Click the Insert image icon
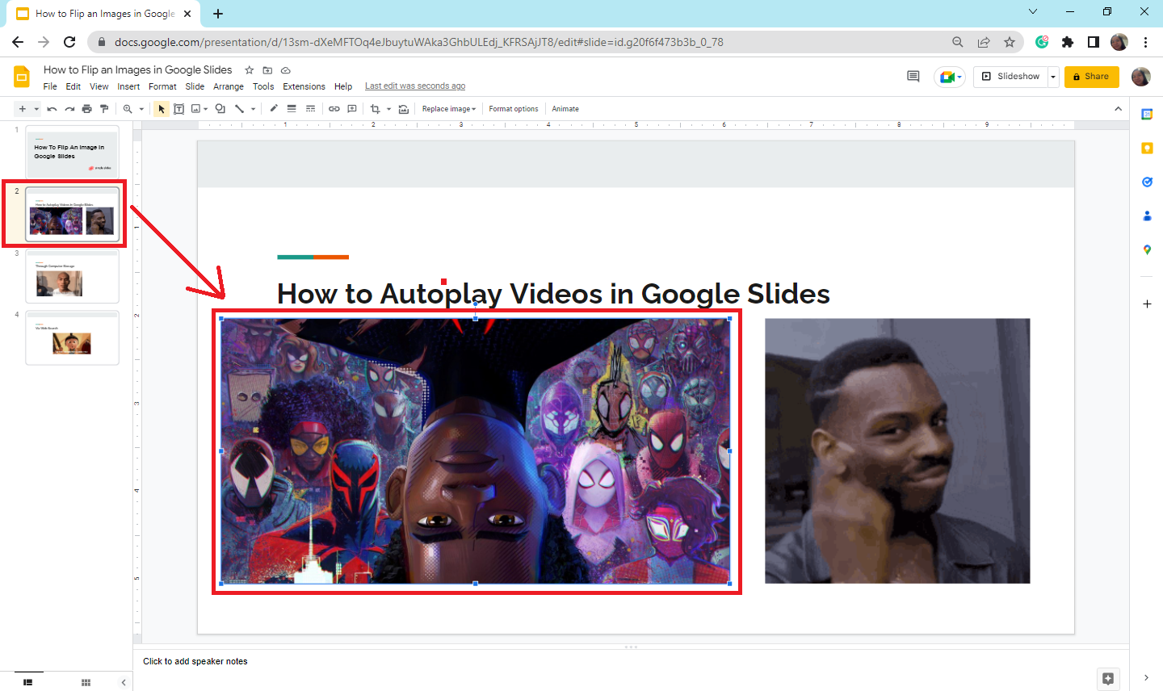Viewport: 1163px width, 691px height. click(195, 109)
